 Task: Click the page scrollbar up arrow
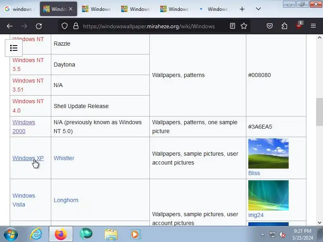click(x=319, y=38)
